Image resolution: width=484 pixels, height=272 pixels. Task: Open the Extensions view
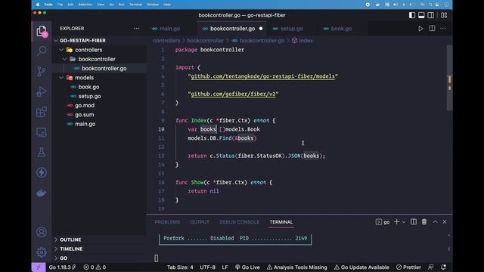(42, 112)
